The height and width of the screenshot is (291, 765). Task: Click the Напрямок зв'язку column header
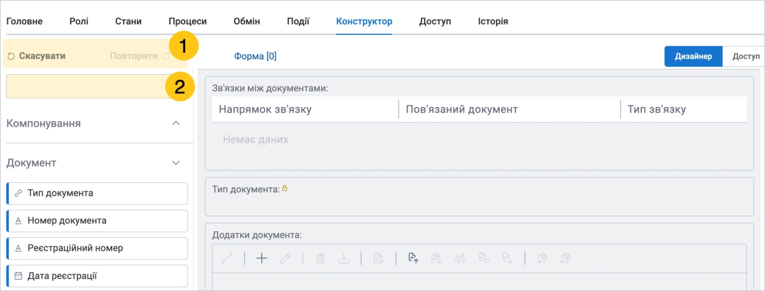tap(265, 110)
